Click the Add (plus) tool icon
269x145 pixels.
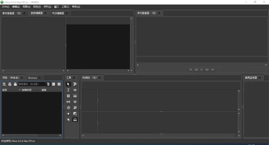click(68, 120)
